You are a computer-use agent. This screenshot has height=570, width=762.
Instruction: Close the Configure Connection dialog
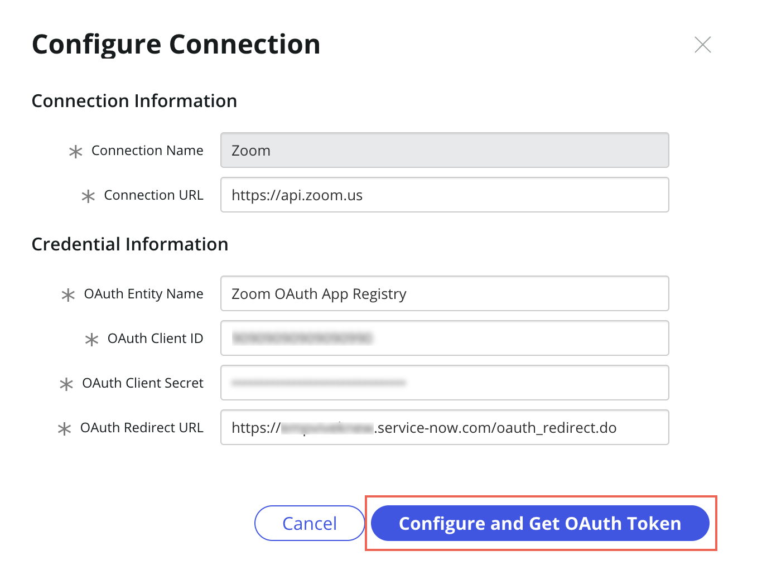[702, 45]
